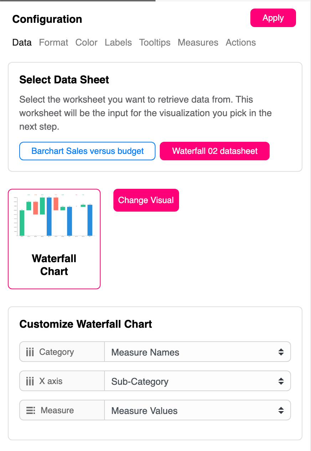Click the Category drag handle icon
The image size is (311, 451).
30,352
